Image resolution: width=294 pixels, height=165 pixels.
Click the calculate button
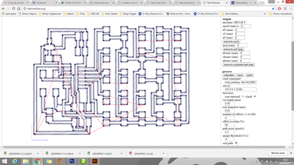(x=229, y=75)
